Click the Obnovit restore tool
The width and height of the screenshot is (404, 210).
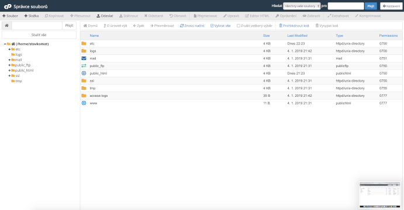pyautogui.click(x=178, y=16)
